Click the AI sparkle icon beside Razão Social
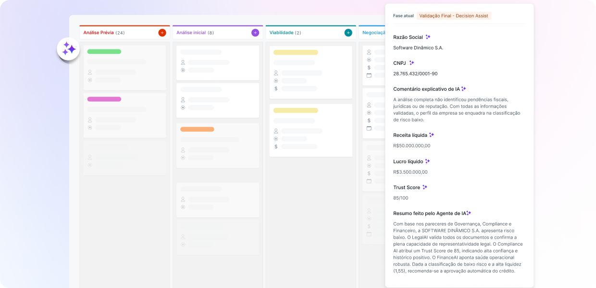This screenshot has height=288, width=596. (x=428, y=37)
